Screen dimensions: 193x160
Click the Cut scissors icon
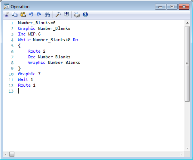point(7,14)
